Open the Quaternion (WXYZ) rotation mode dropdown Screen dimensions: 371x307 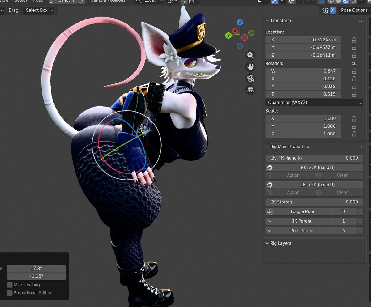pyautogui.click(x=314, y=103)
